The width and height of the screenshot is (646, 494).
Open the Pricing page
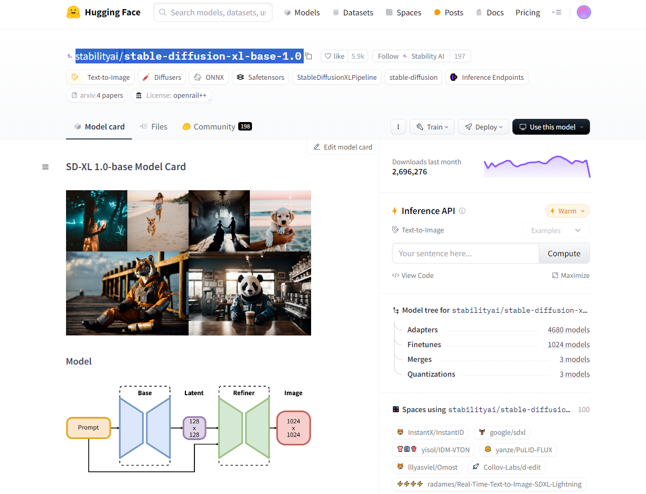point(528,12)
